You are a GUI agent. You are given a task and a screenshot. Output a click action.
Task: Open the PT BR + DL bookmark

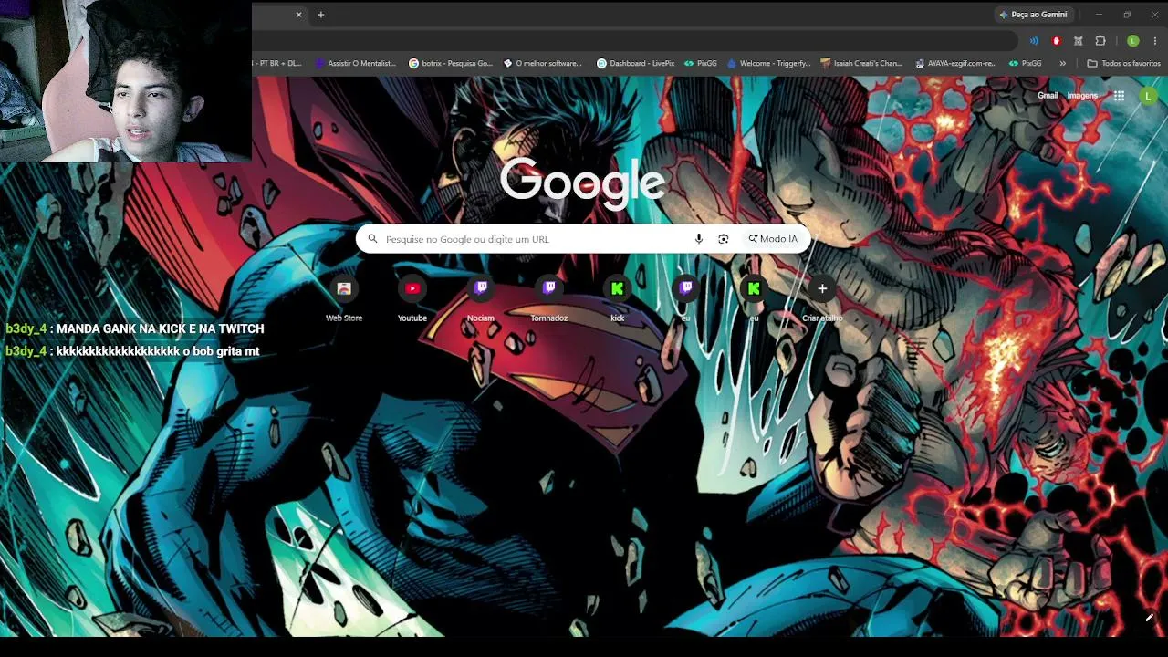[278, 64]
